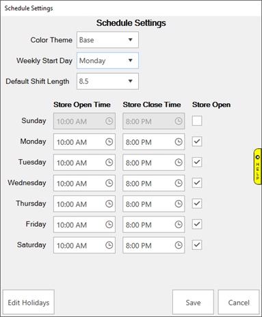The width and height of the screenshot is (262, 317).
Task: Uncheck Store Open for Thursday
Action: coord(197,204)
